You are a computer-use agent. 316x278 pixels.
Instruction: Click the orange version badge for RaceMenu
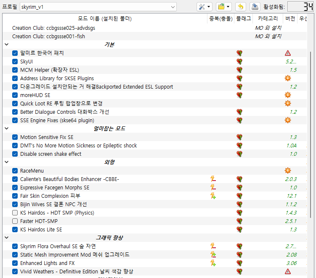click(x=288, y=170)
